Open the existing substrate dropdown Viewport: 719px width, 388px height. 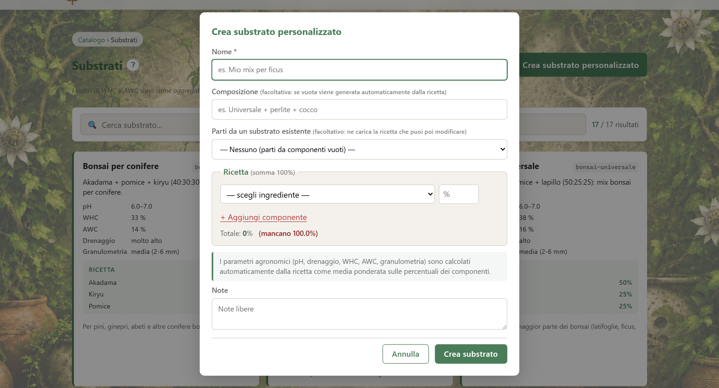click(x=359, y=149)
